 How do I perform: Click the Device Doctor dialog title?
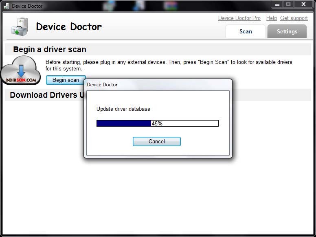pos(102,85)
